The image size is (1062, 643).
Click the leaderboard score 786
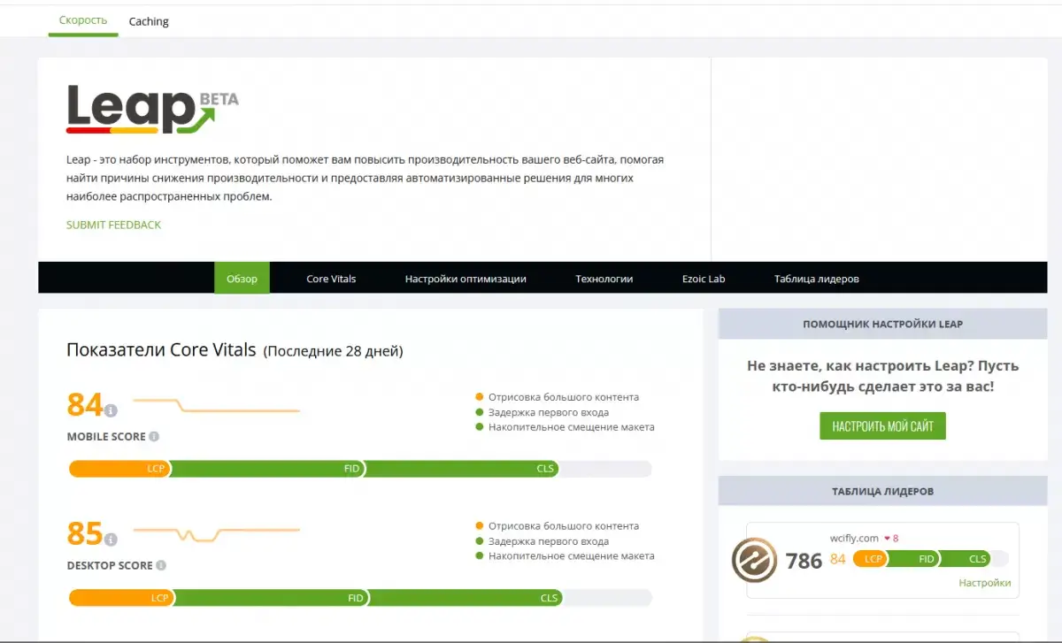click(x=804, y=561)
